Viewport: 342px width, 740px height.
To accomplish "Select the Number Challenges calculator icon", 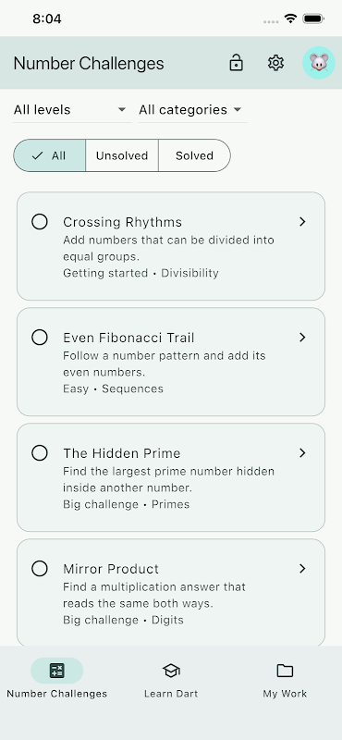I will 57,670.
